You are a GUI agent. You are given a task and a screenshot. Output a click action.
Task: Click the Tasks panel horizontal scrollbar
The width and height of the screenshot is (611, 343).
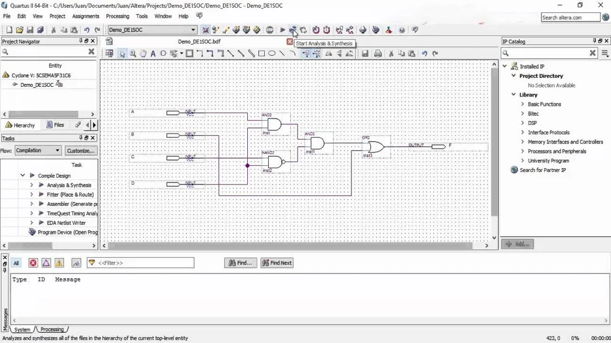coord(31,245)
